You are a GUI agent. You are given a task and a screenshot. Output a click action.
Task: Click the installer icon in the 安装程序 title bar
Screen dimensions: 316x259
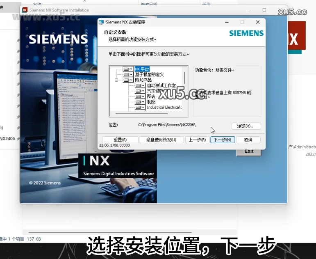101,22
